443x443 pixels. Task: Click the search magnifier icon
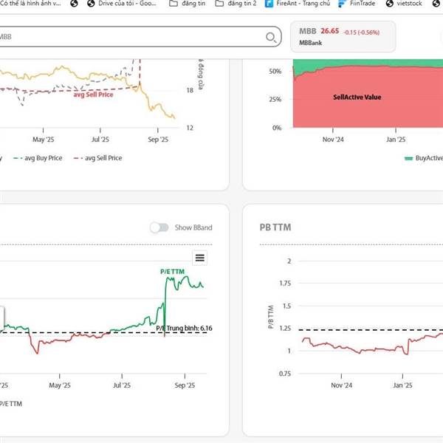point(271,37)
